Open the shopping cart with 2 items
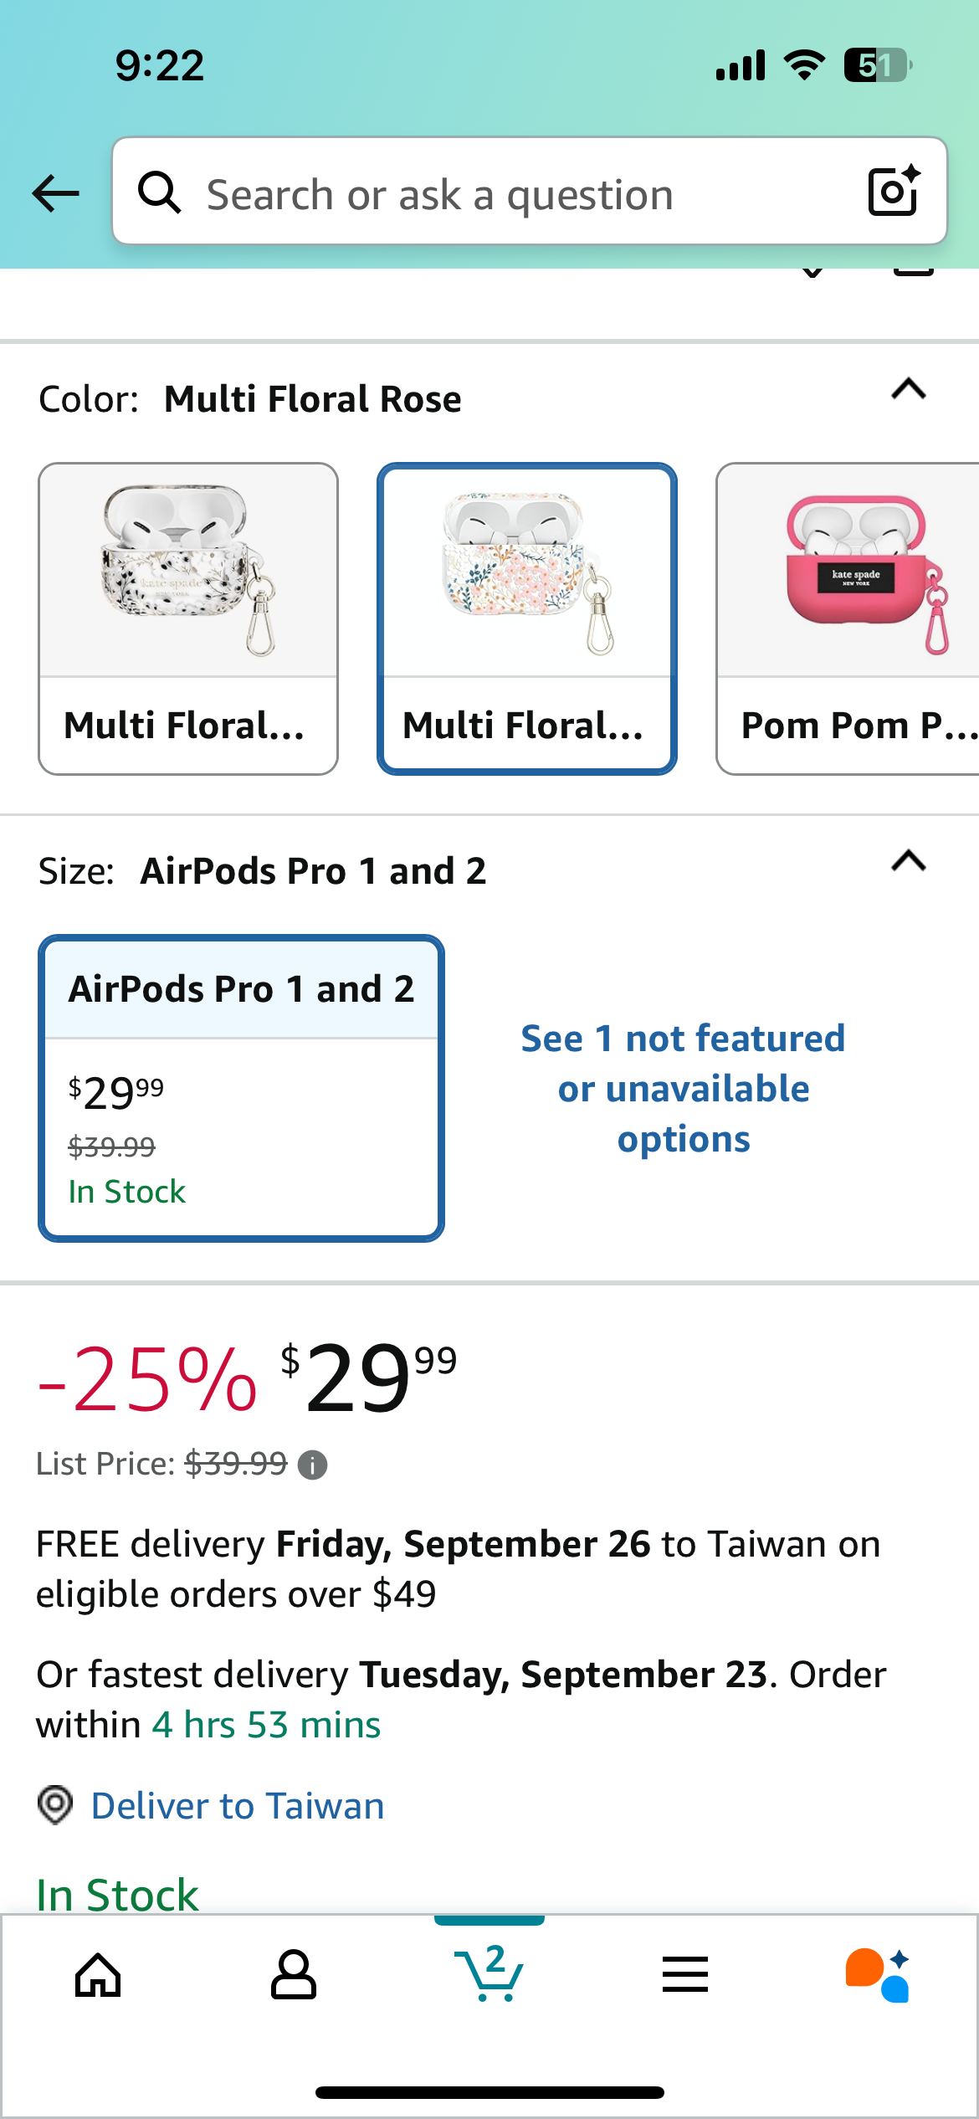This screenshot has width=979, height=2119. [489, 1973]
